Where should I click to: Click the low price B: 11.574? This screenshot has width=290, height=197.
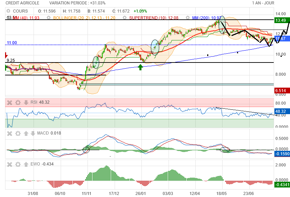(96, 11)
